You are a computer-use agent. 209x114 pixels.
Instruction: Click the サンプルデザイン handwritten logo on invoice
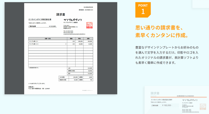point(73,20)
